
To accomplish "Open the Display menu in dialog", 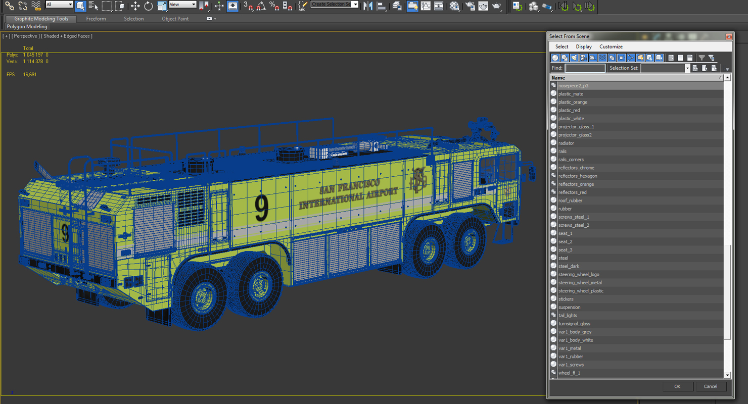I will (584, 46).
